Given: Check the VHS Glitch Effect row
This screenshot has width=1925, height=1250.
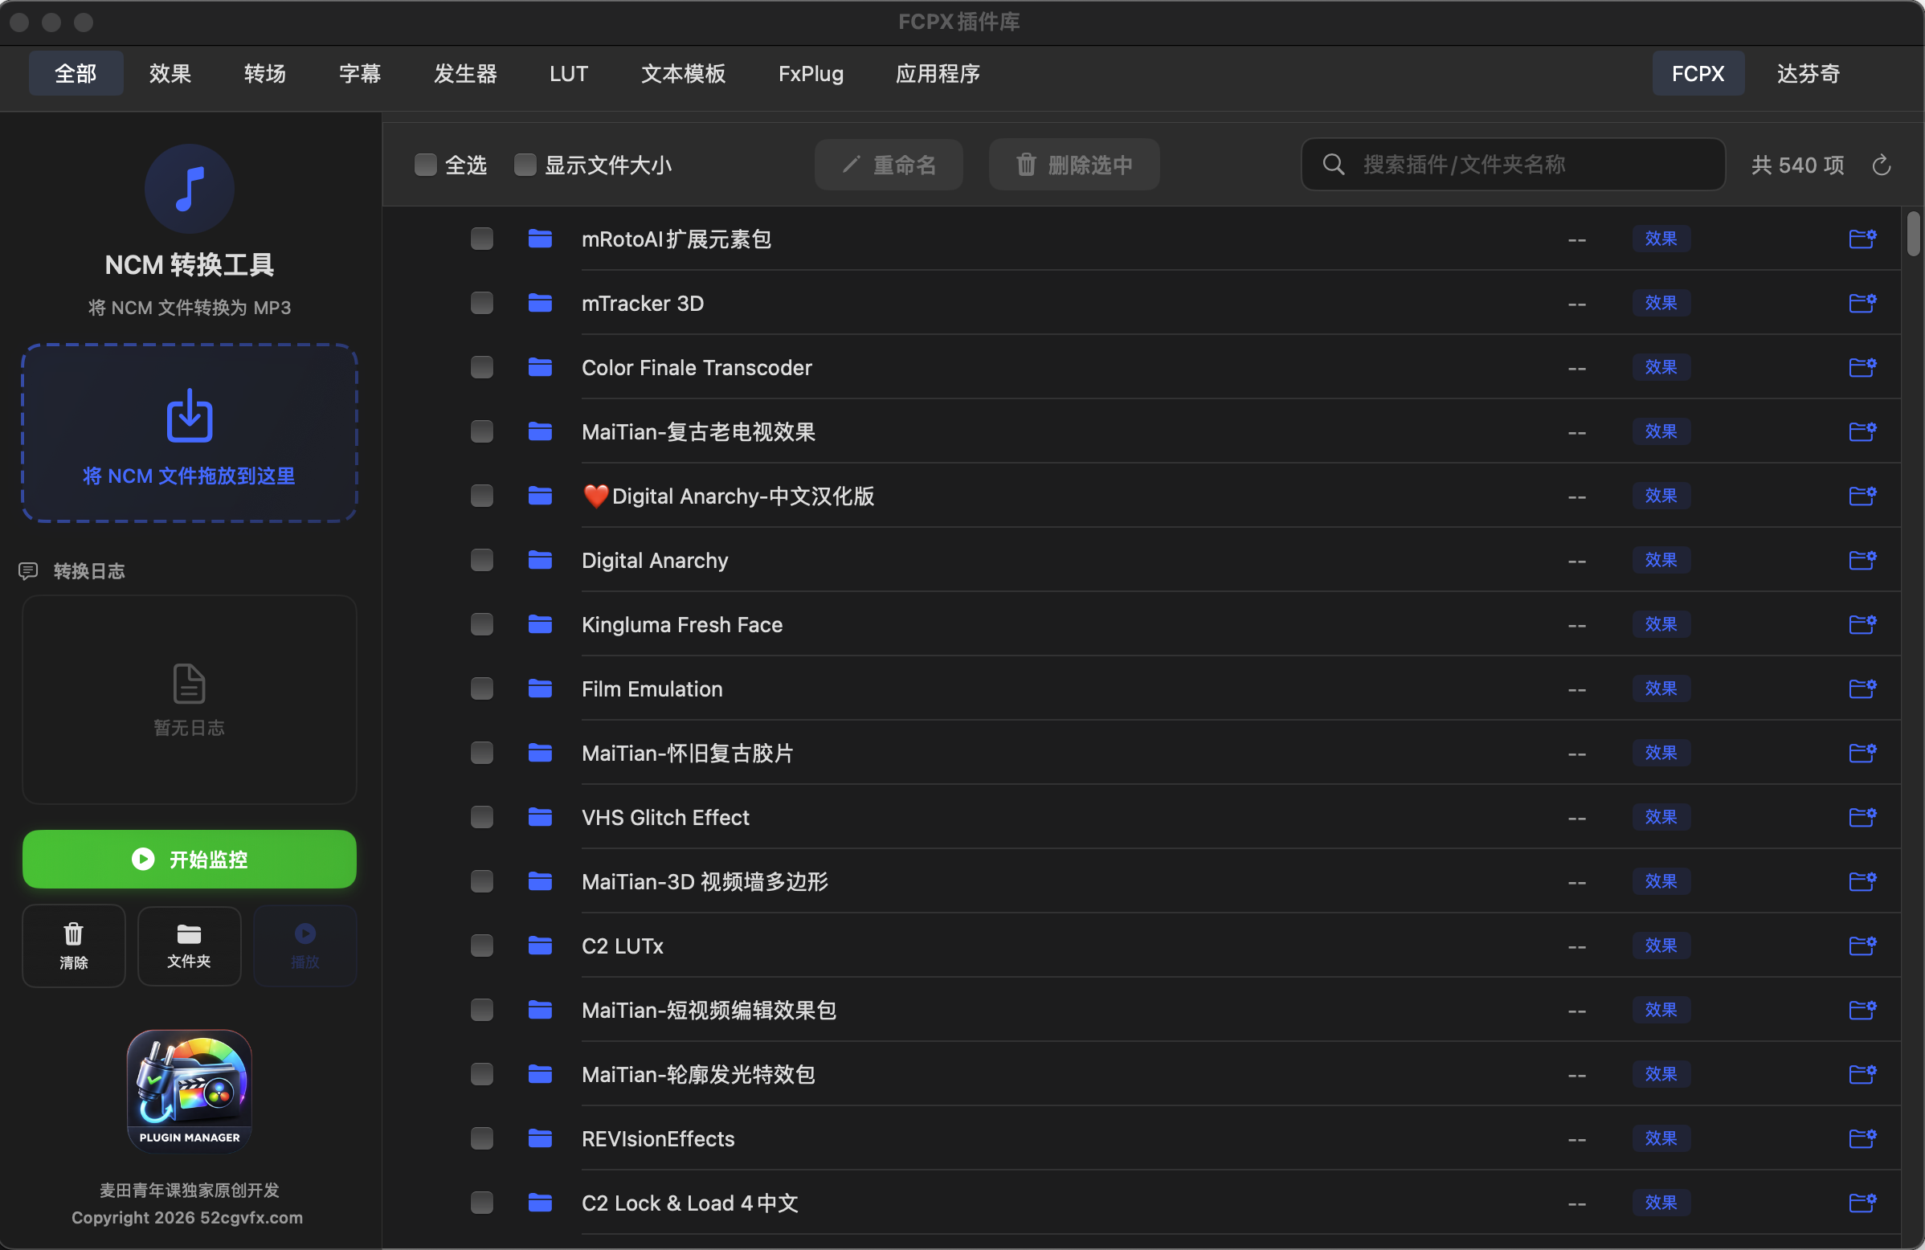Looking at the screenshot, I should pyautogui.click(x=482, y=818).
